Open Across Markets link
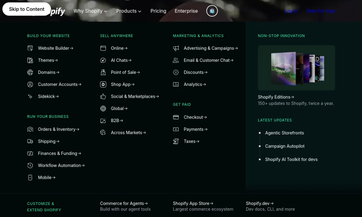 point(128,133)
